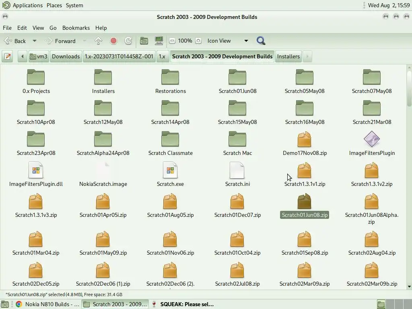The height and width of the screenshot is (309, 412).
Task: Open the Back history dropdown arrow
Action: point(35,41)
